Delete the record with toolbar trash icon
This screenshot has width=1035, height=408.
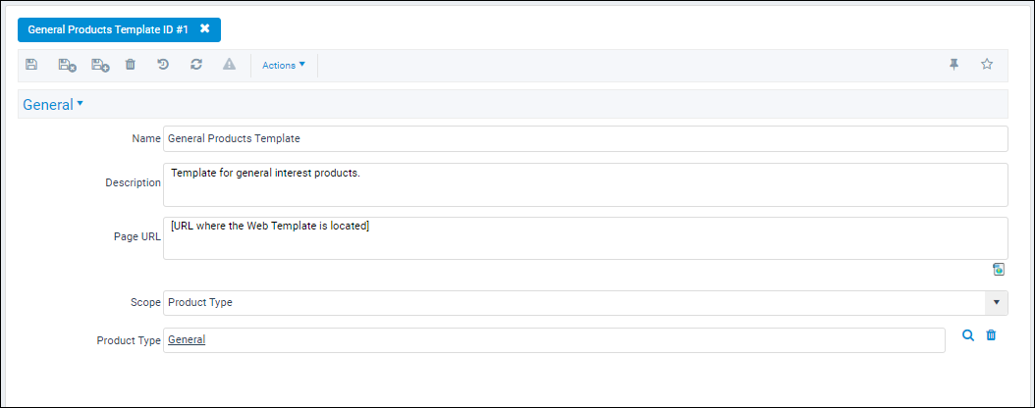click(x=131, y=65)
